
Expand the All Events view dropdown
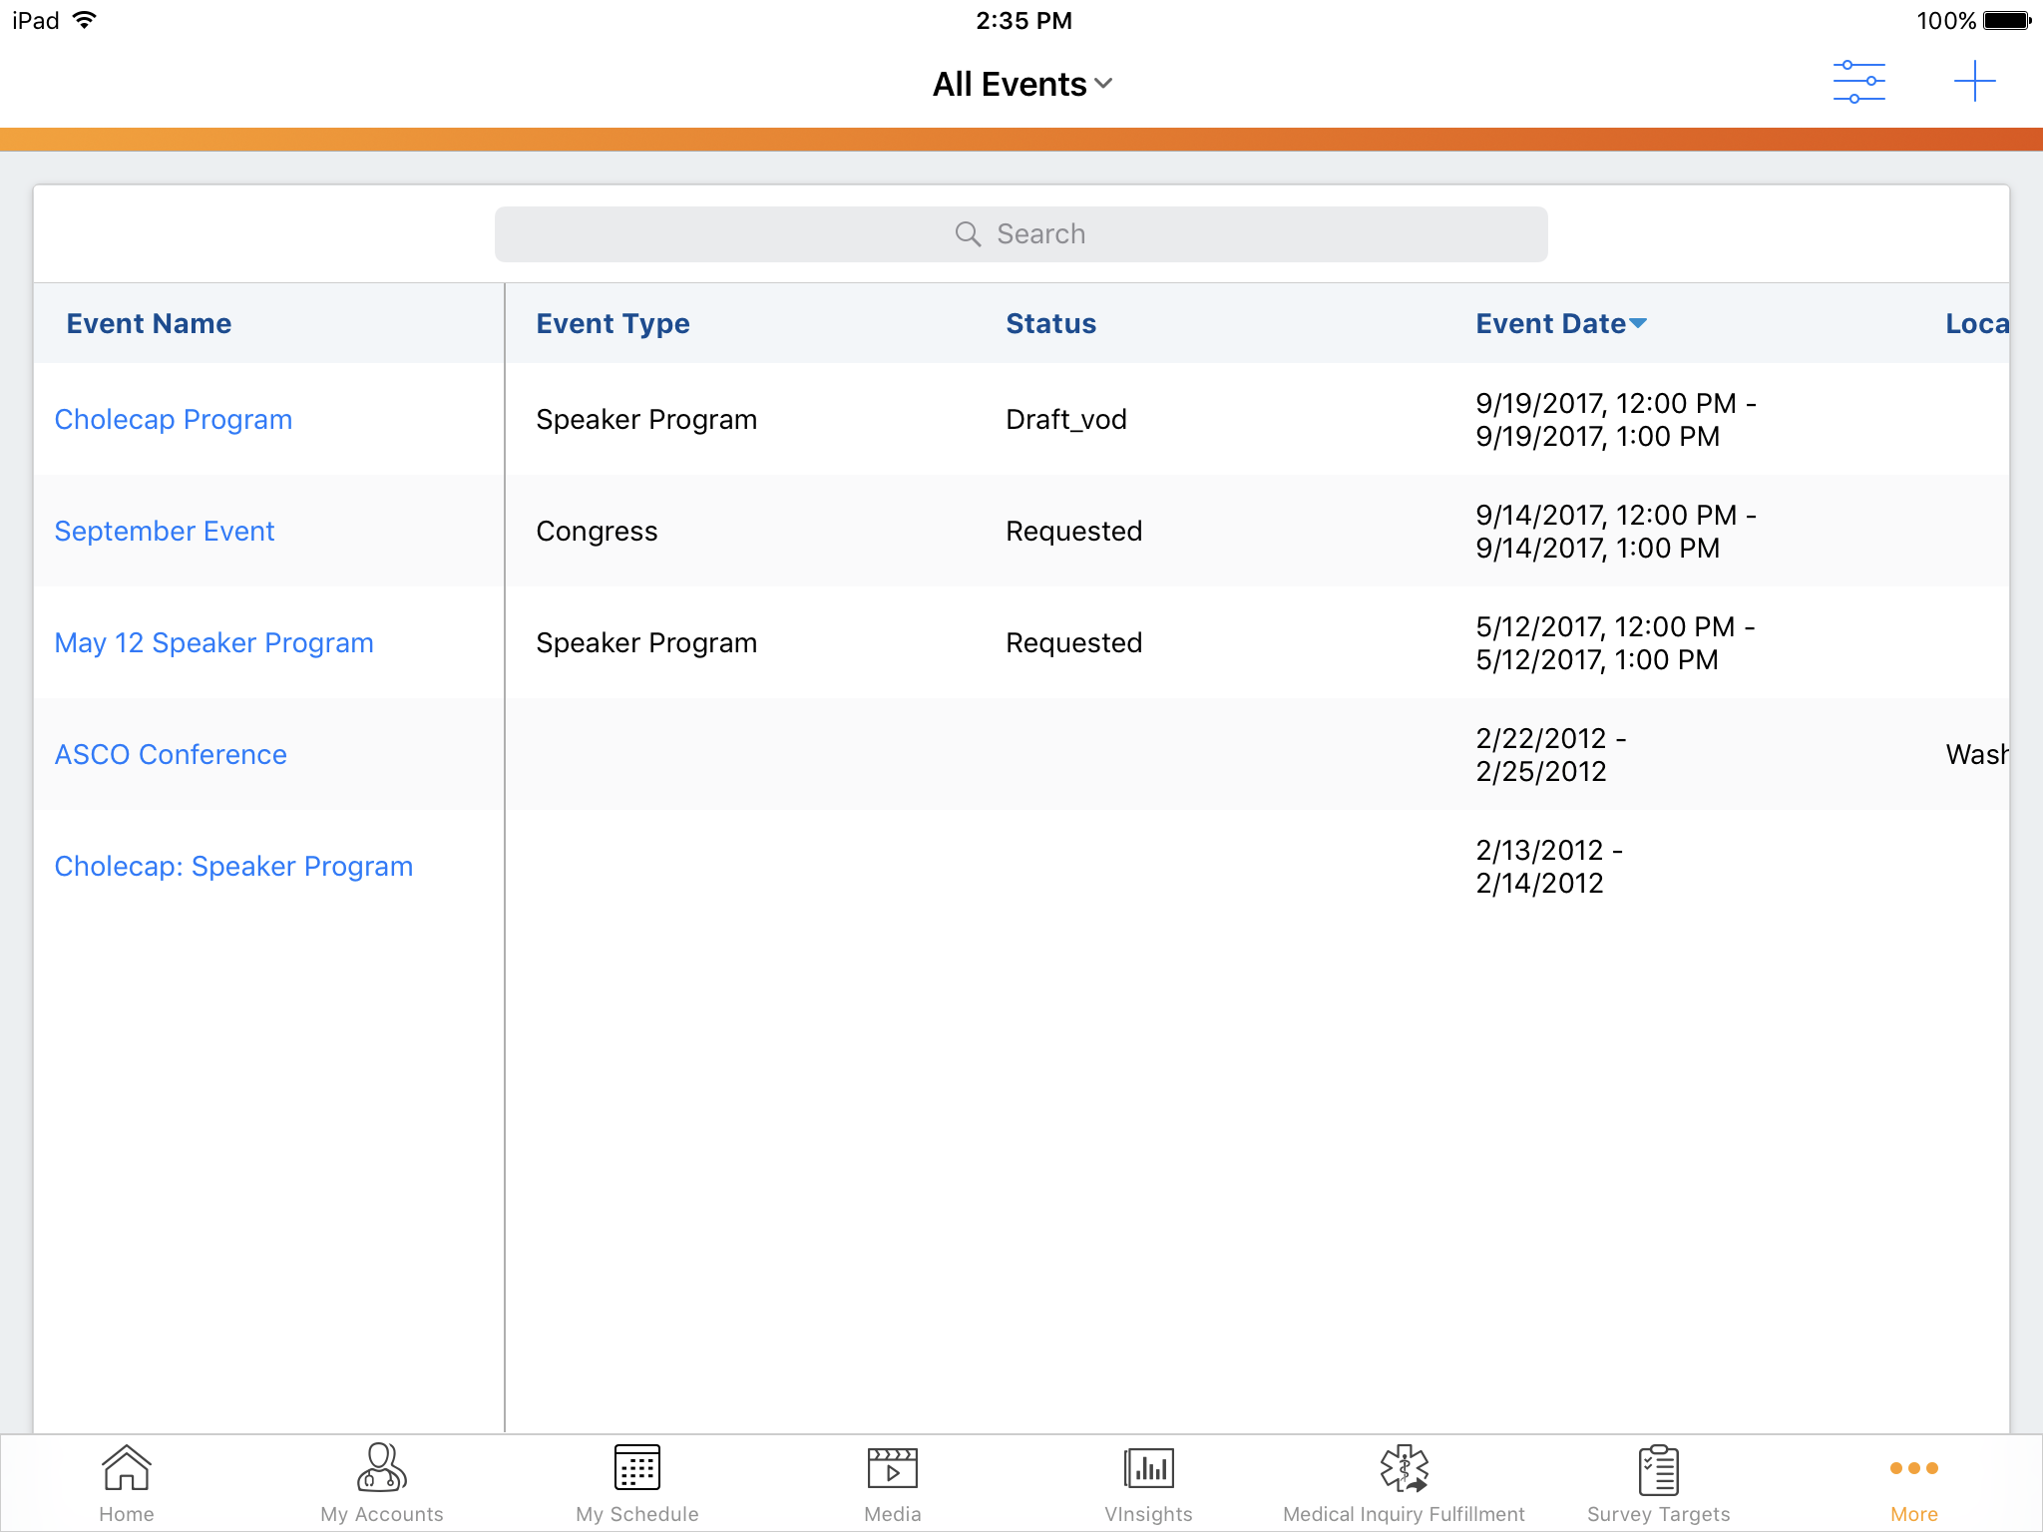pos(1021,85)
